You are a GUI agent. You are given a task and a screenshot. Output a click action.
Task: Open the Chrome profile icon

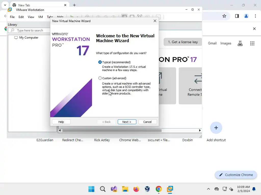point(246,16)
